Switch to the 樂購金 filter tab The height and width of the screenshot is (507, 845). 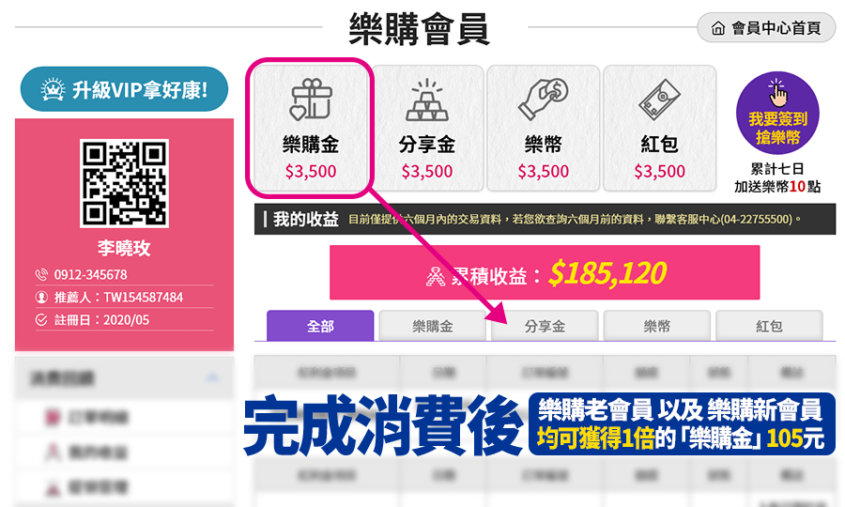point(432,326)
